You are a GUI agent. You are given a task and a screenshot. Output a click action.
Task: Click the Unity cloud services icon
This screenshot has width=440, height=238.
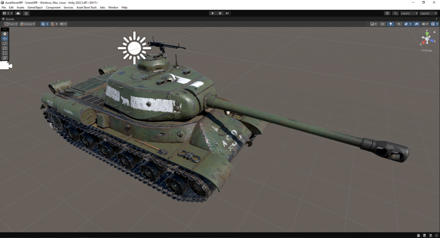18,13
